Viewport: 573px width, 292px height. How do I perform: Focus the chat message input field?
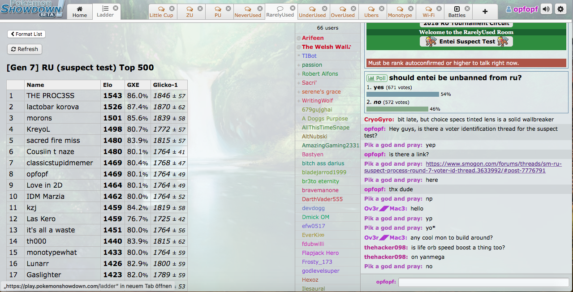483,282
